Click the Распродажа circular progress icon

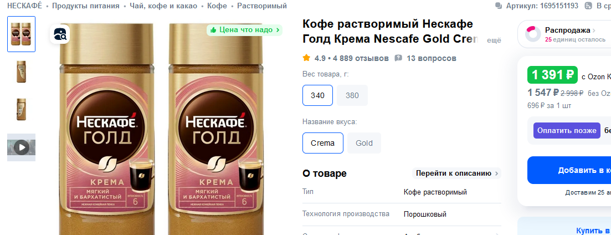click(x=533, y=34)
